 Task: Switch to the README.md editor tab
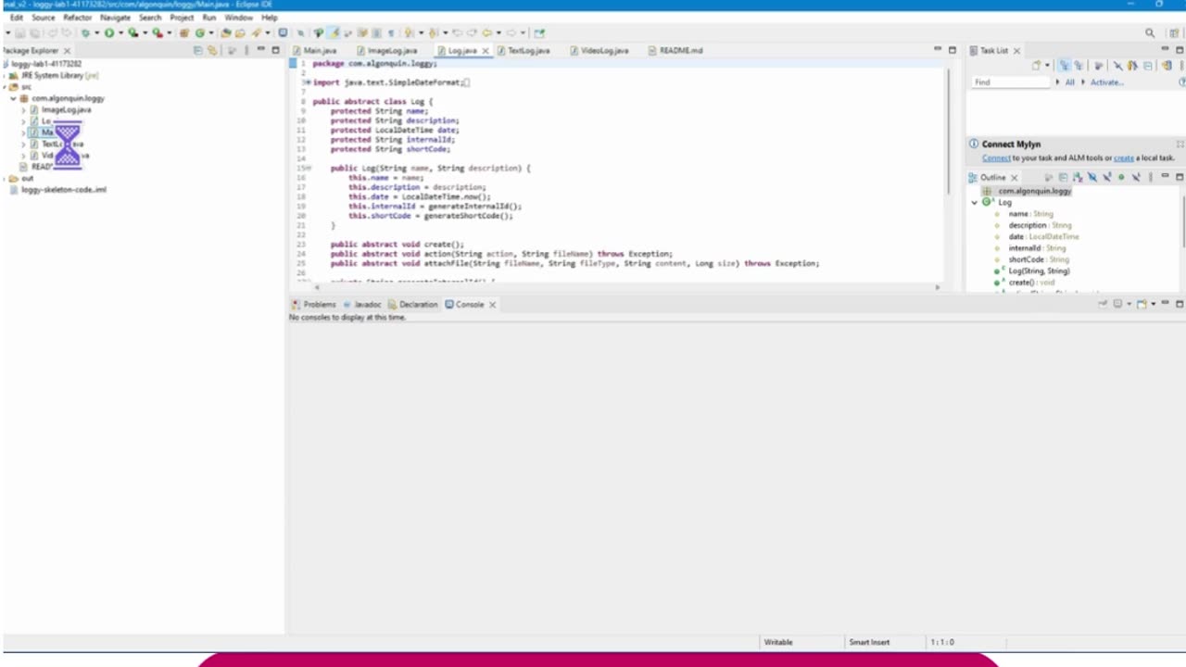(675, 50)
